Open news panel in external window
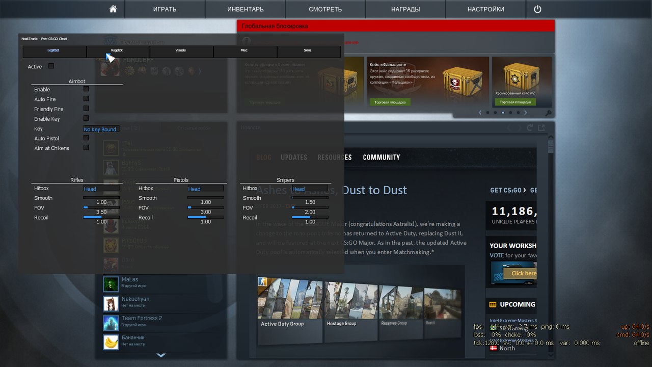 [x=541, y=128]
